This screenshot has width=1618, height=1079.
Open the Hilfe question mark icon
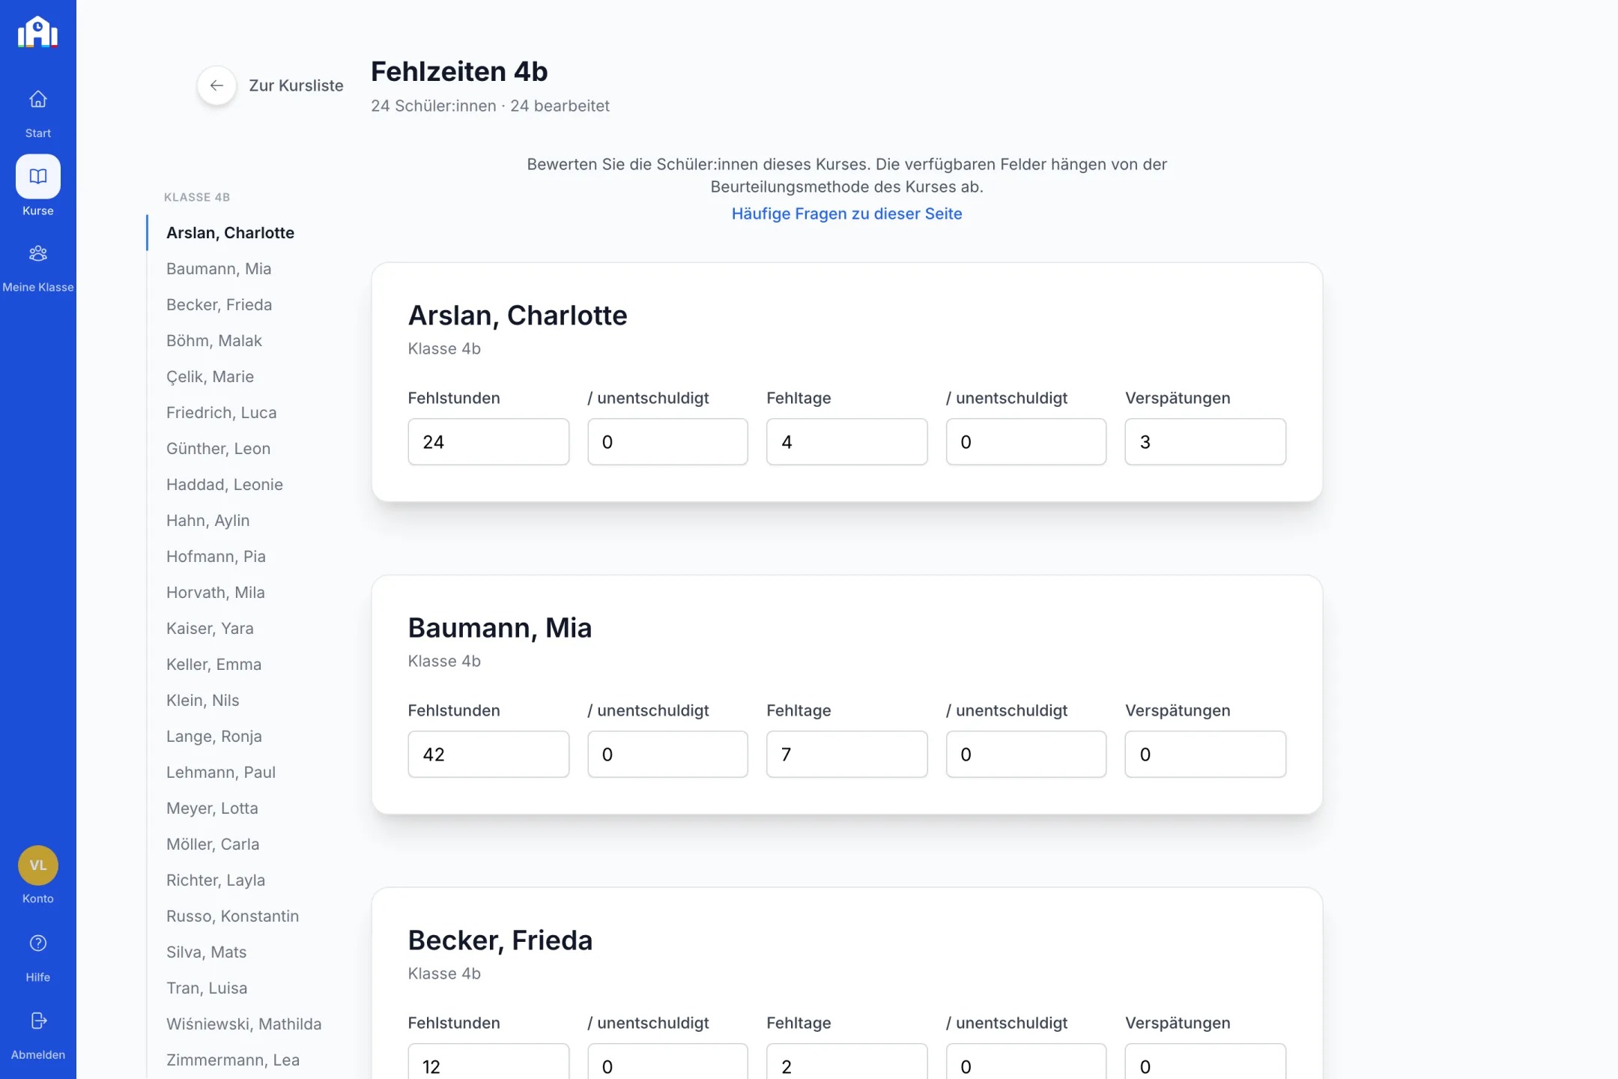(x=38, y=943)
